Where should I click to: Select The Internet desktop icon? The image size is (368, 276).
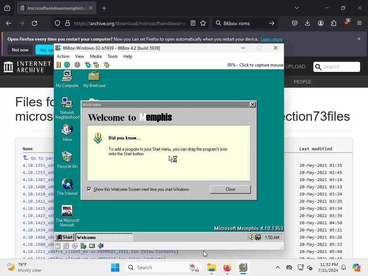pyautogui.click(x=67, y=187)
